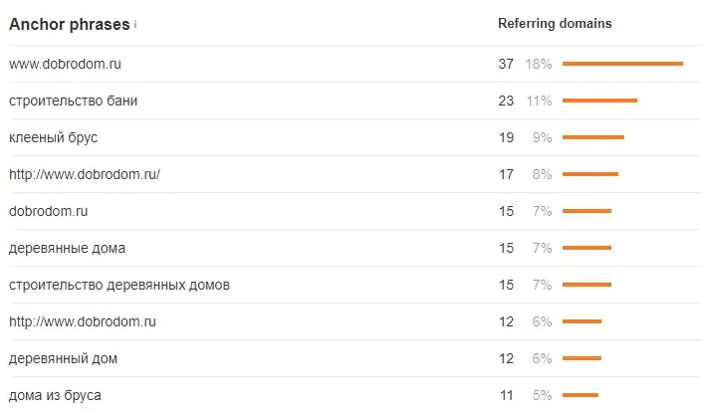Open the 17 referring domains count
Screen dimensions: 703x412
(x=506, y=174)
